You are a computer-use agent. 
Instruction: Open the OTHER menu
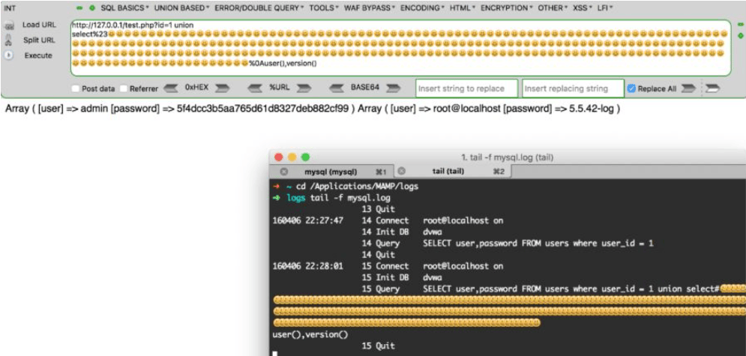(x=553, y=8)
